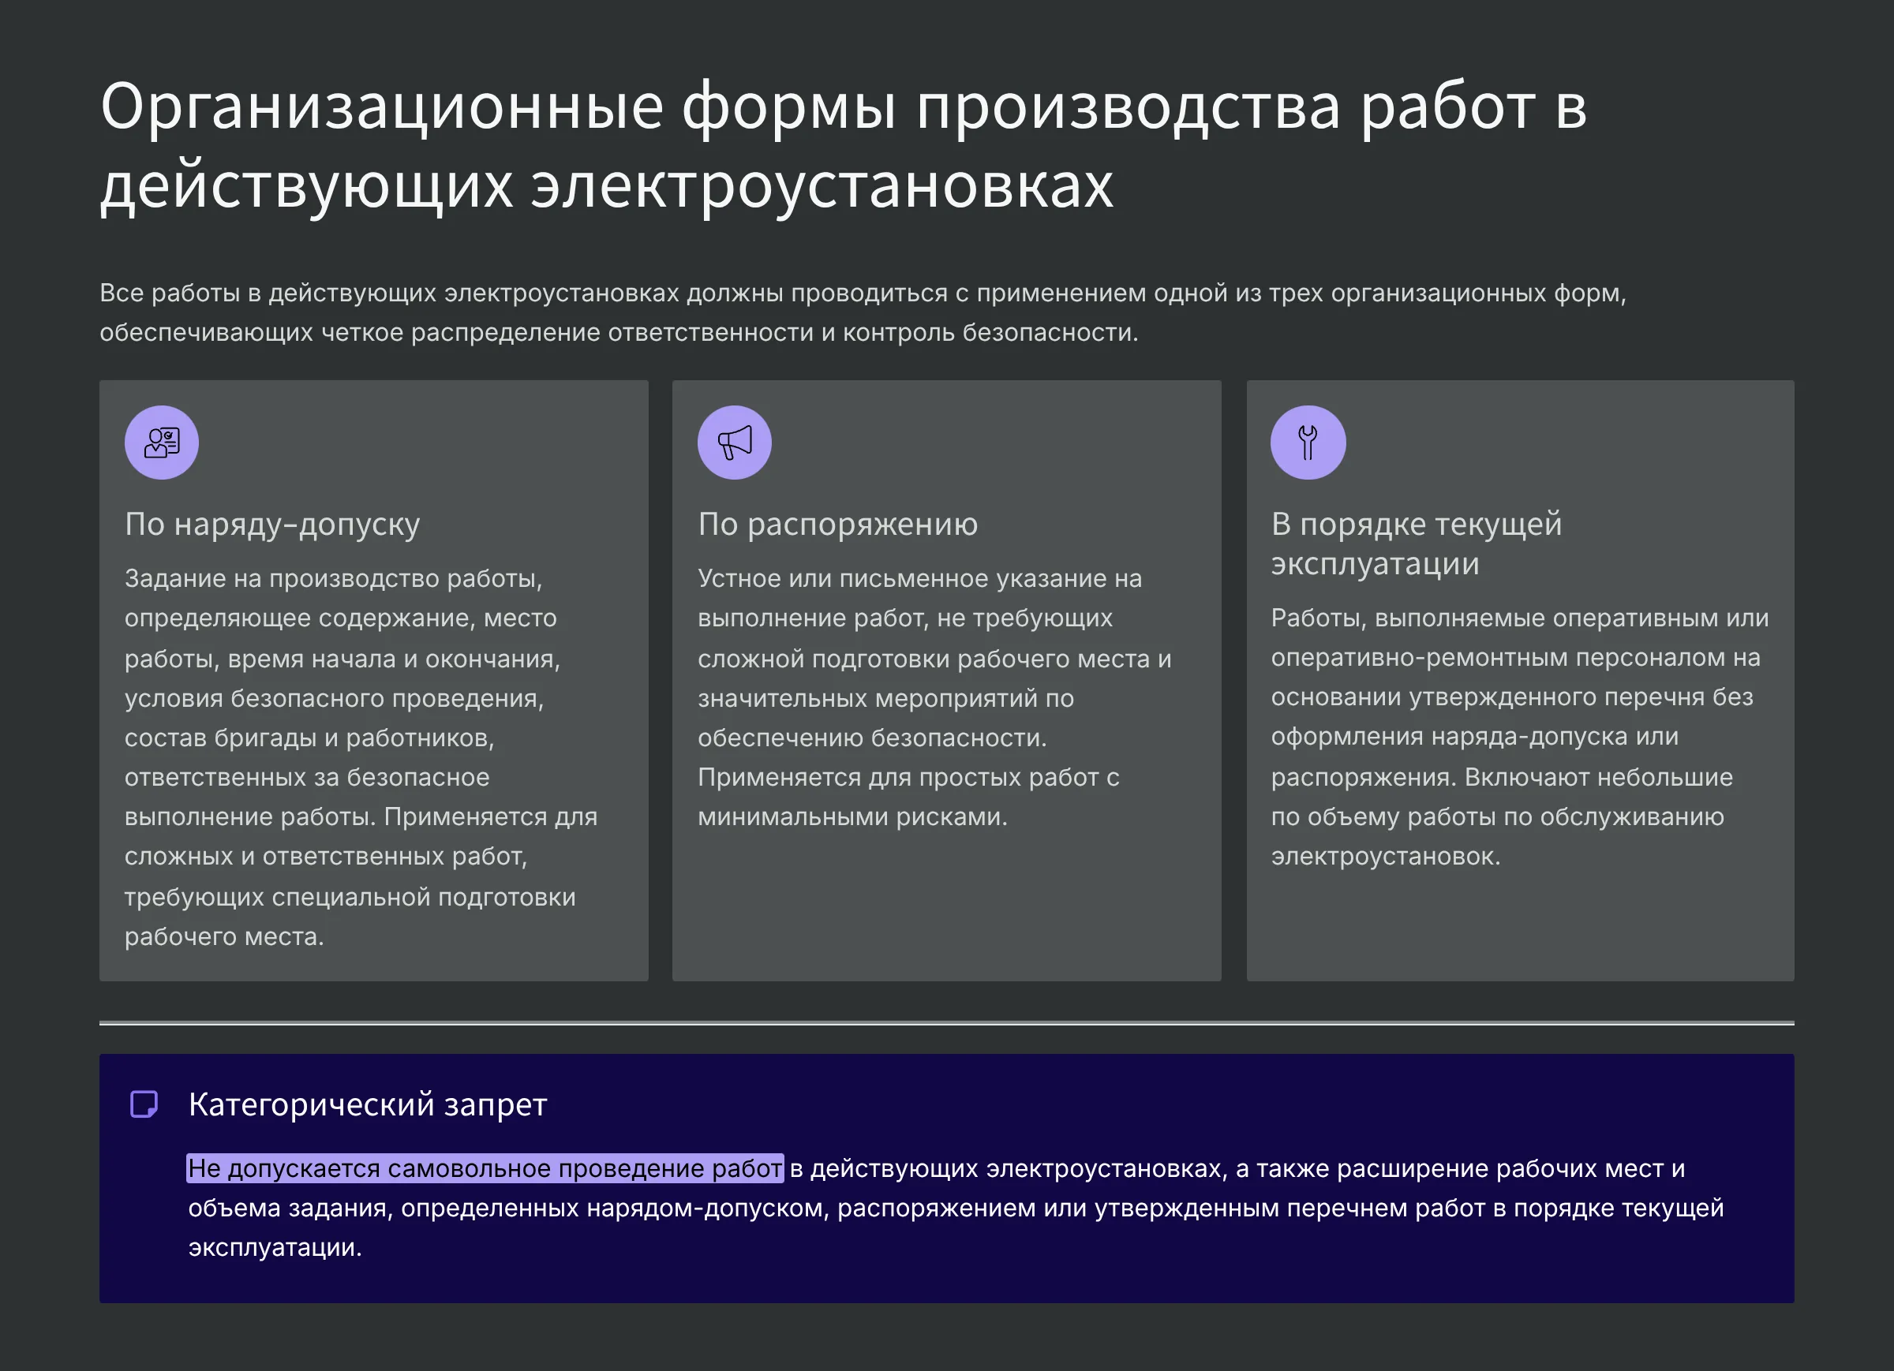Click the sticky note icon beside Категорический запрет

pos(144,1104)
